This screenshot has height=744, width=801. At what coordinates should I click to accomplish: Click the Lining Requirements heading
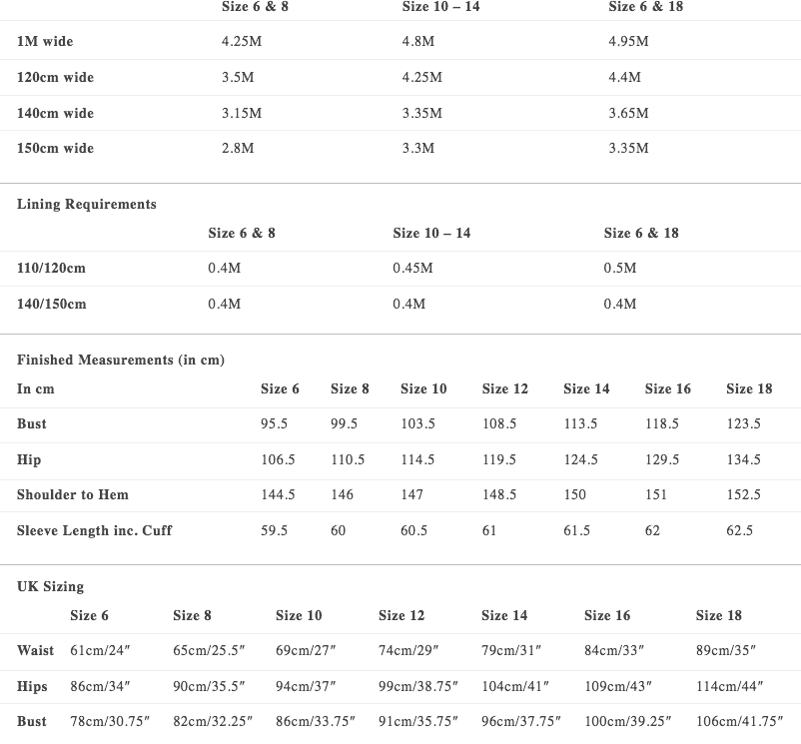[87, 205]
